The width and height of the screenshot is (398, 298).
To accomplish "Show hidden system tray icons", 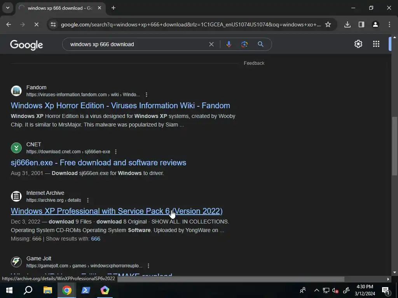I will click(317, 290).
